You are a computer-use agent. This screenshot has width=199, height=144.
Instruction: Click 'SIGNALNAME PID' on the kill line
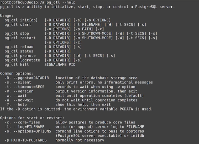click(60, 65)
